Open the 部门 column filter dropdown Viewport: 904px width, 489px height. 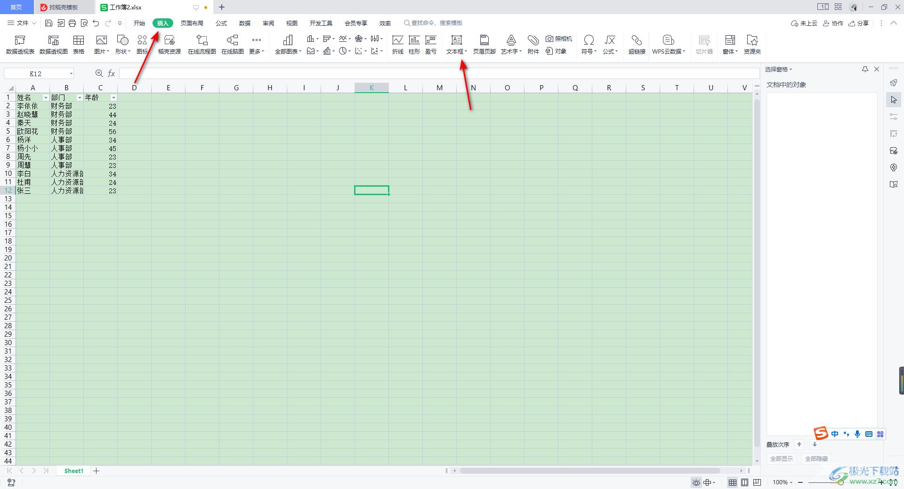(x=80, y=98)
